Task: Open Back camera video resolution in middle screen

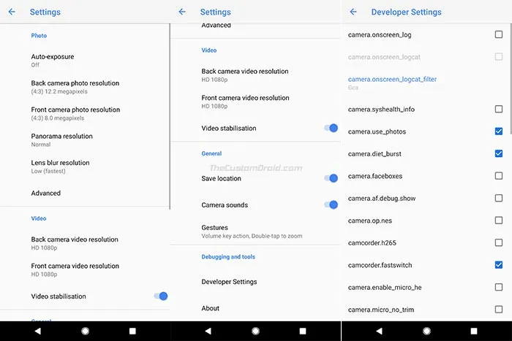Action: coord(255,75)
